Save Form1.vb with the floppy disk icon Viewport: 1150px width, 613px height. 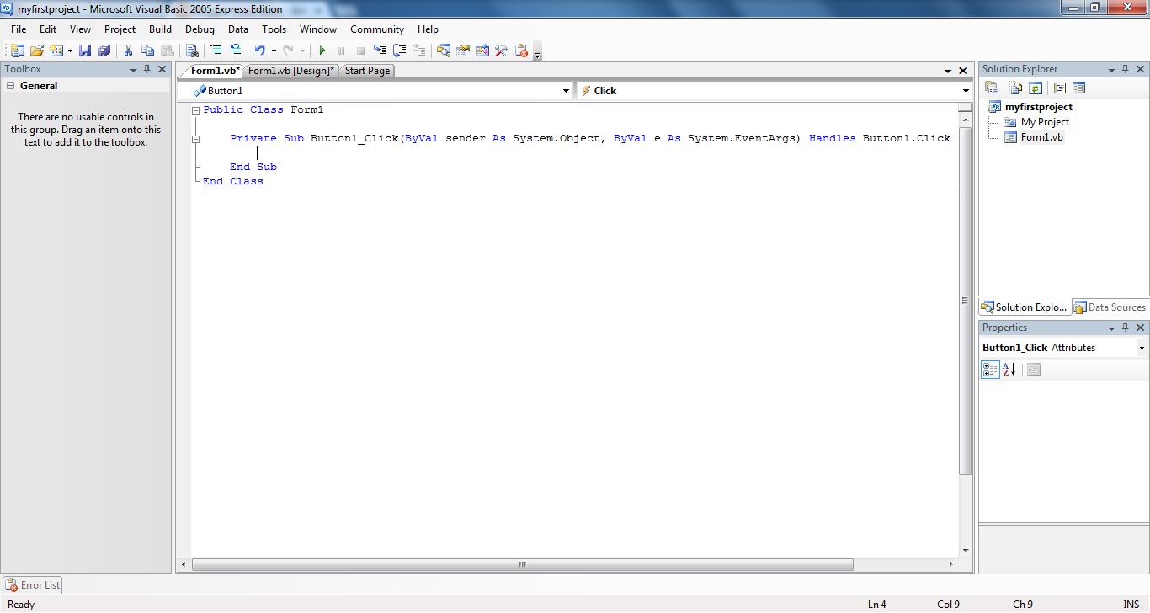point(85,51)
